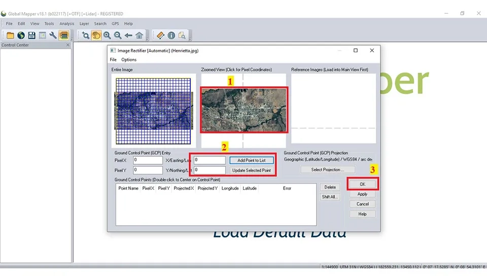The image size is (487, 278).
Task: Toggle the Control Center layers icon
Action: coord(63,36)
